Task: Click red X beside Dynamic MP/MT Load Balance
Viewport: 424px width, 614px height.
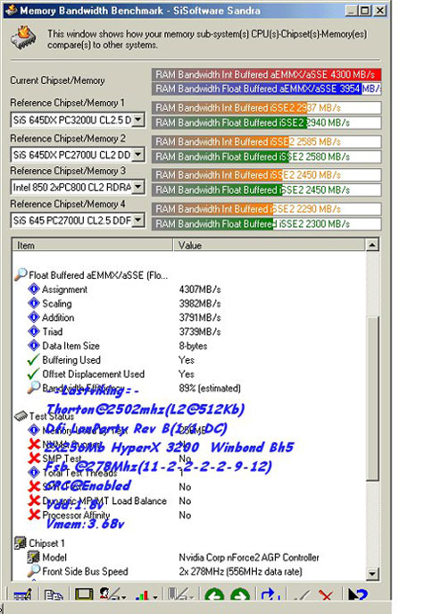Action: click(34, 500)
